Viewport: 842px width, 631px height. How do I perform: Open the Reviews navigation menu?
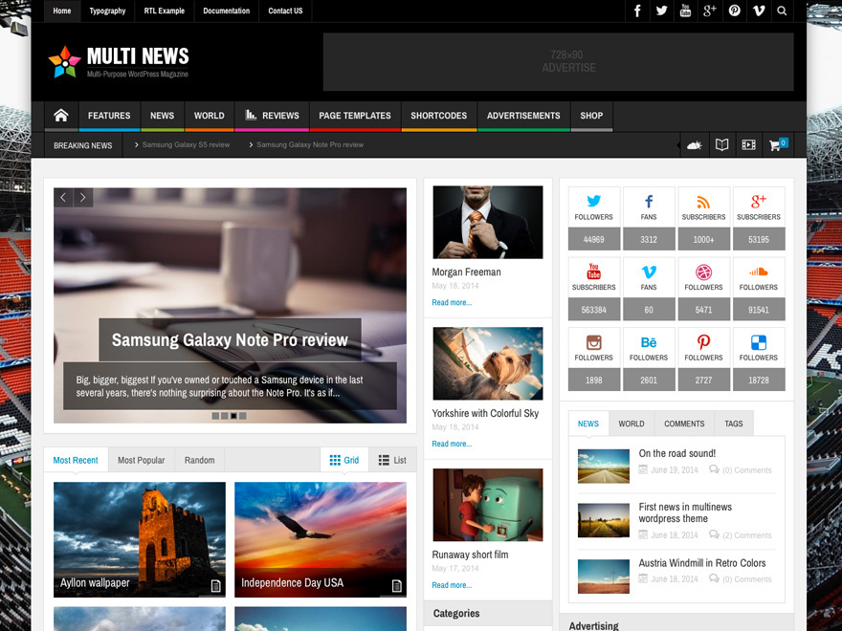pos(273,116)
